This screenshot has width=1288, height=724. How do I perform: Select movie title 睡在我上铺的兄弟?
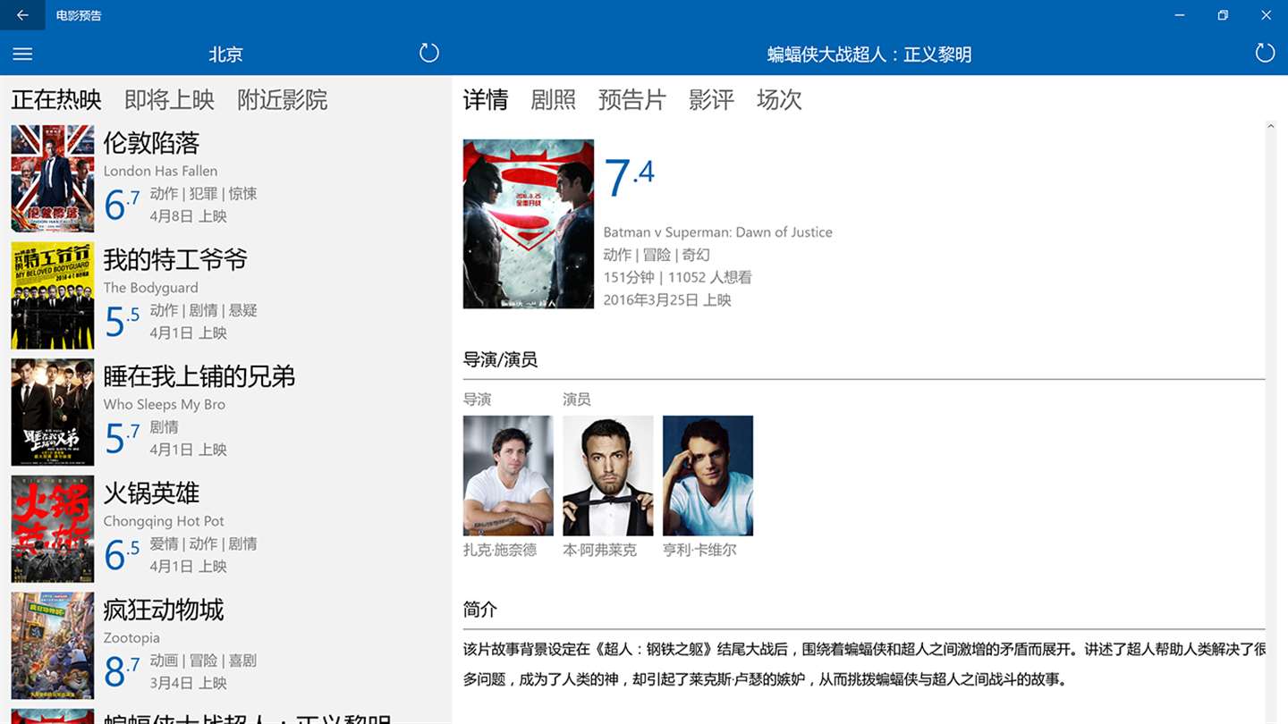coord(199,376)
